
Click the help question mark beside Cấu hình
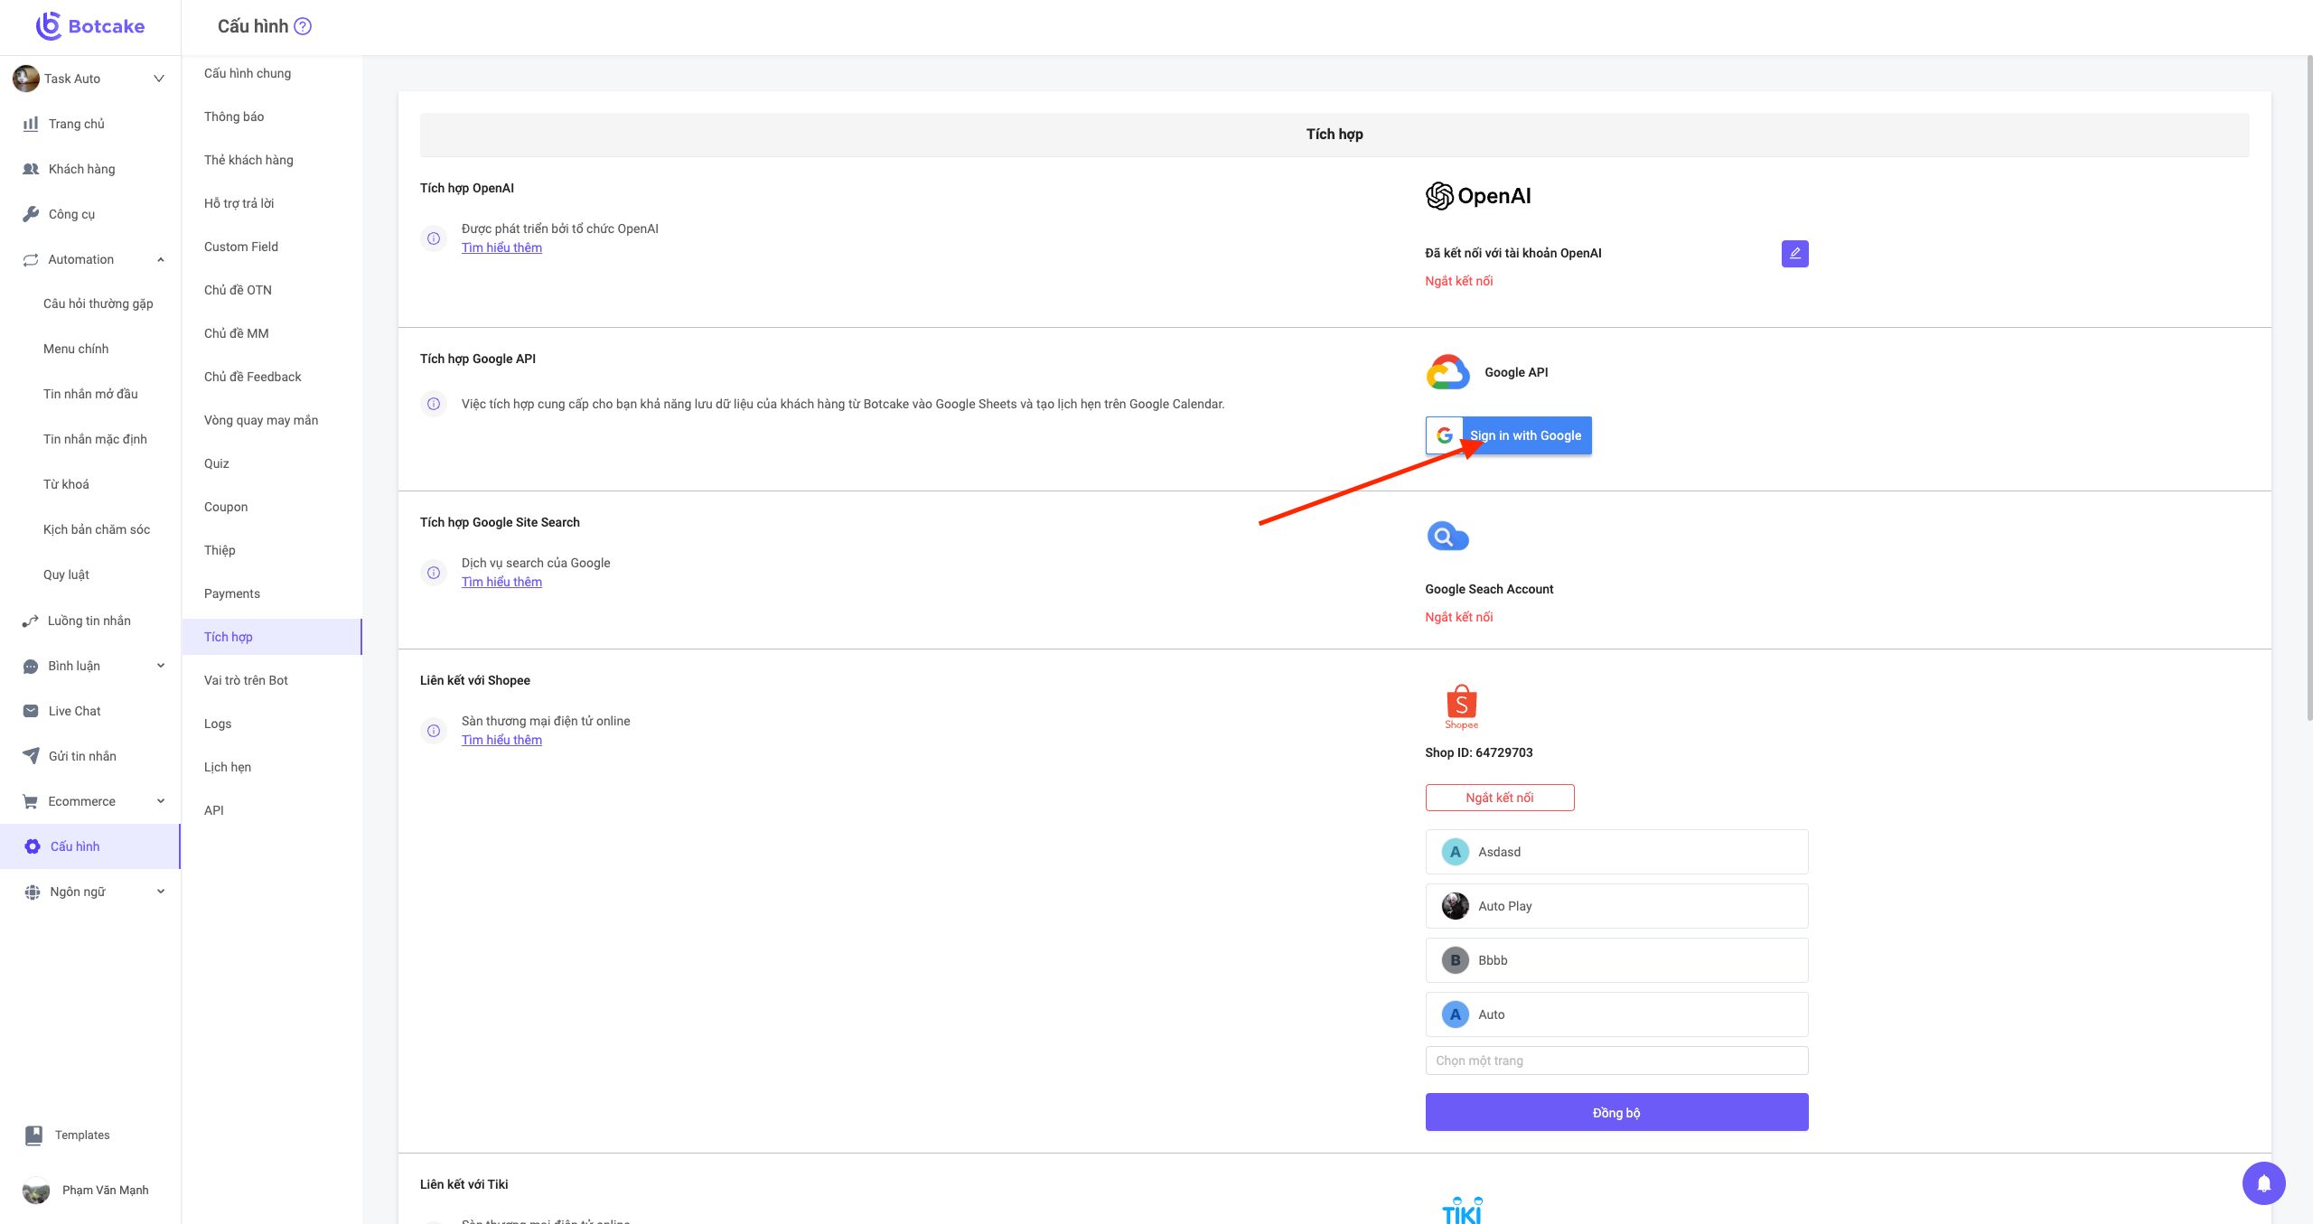[x=303, y=26]
